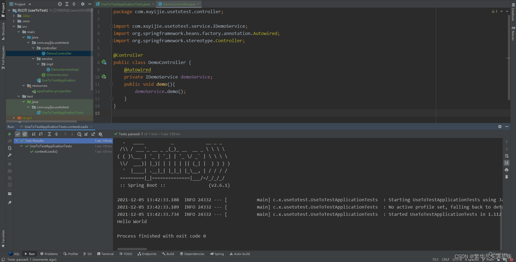
Task: Open the Terminal tool window
Action: [105, 254]
